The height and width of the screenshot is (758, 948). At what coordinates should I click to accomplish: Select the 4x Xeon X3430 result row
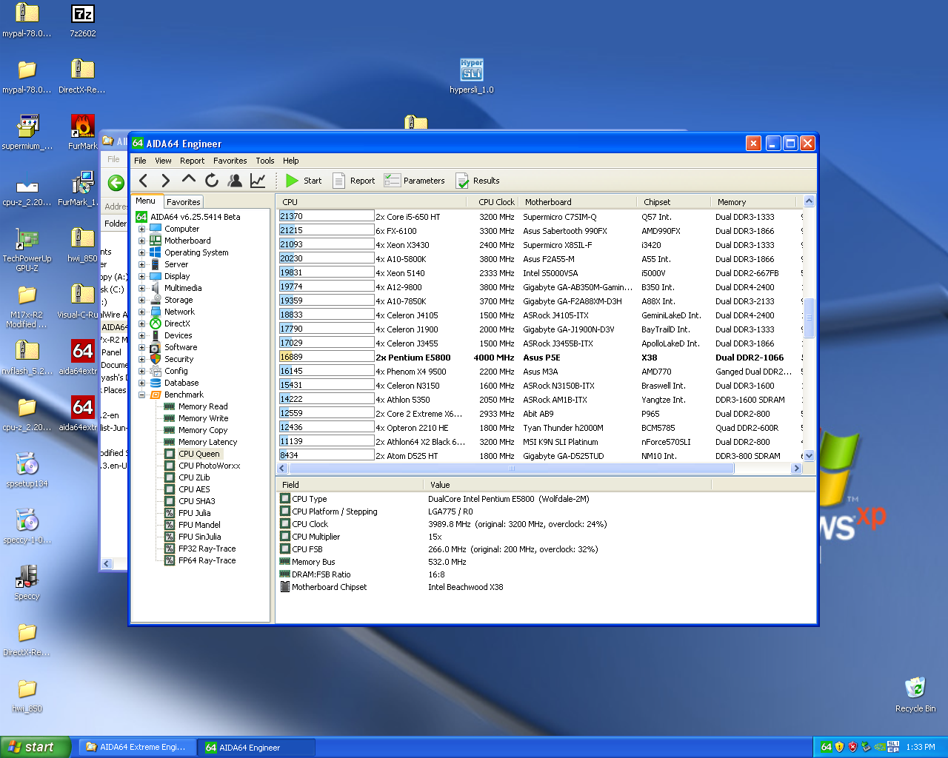(540, 245)
